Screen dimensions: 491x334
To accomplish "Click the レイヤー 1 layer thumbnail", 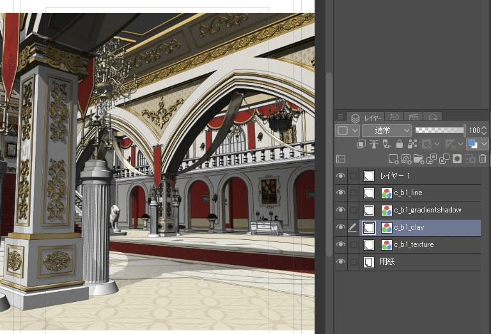I will pos(369,176).
